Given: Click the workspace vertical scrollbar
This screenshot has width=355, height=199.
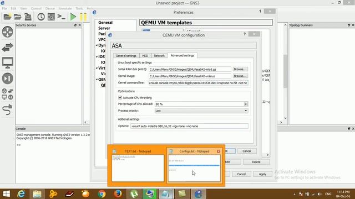Looking at the screenshot, I should pyautogui.click(x=285, y=71).
